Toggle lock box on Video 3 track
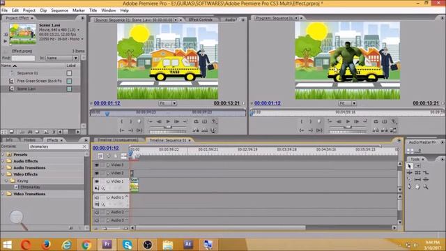The width and height of the screenshot is (446, 251). (x=102, y=165)
